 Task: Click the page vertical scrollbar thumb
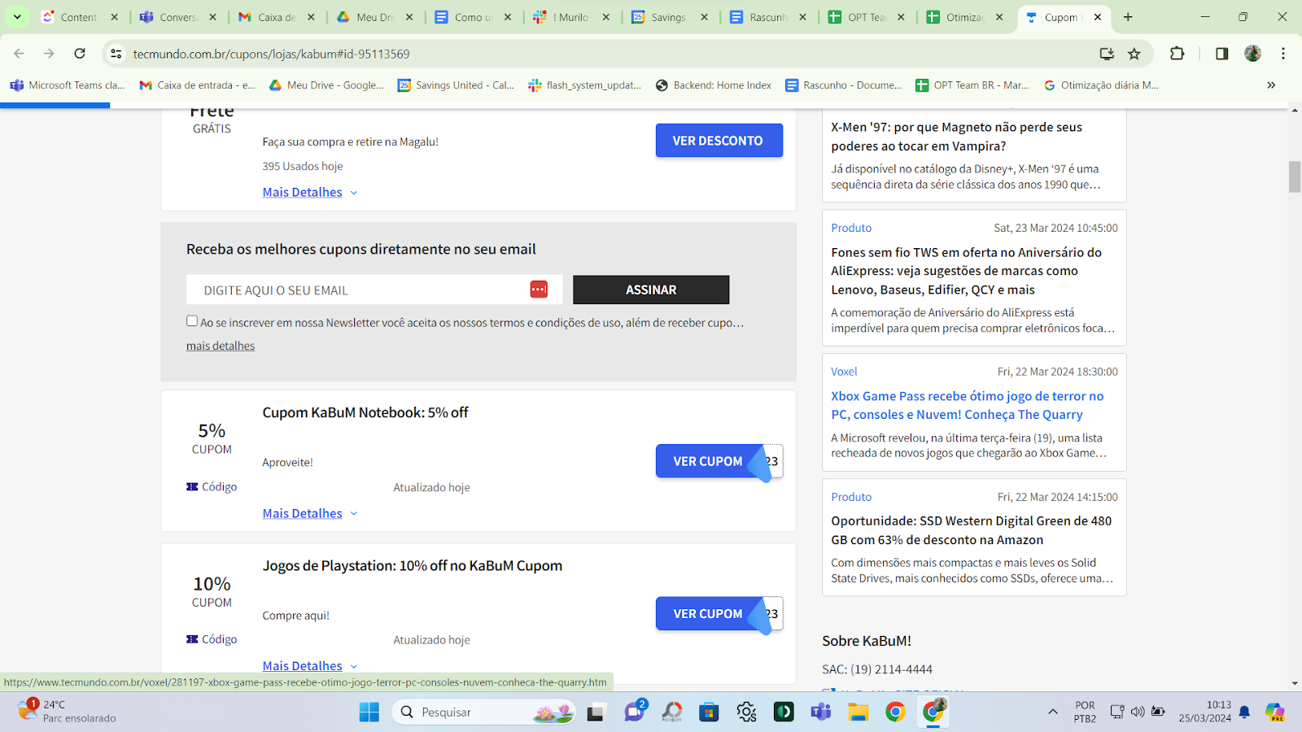tap(1295, 176)
